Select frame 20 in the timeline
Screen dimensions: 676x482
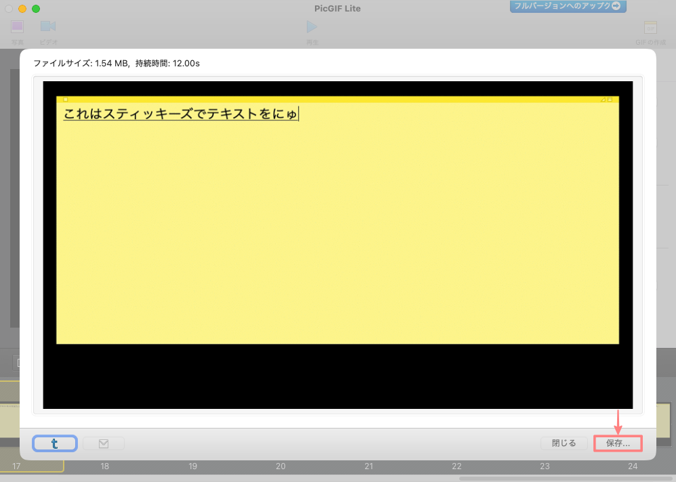pyautogui.click(x=281, y=466)
